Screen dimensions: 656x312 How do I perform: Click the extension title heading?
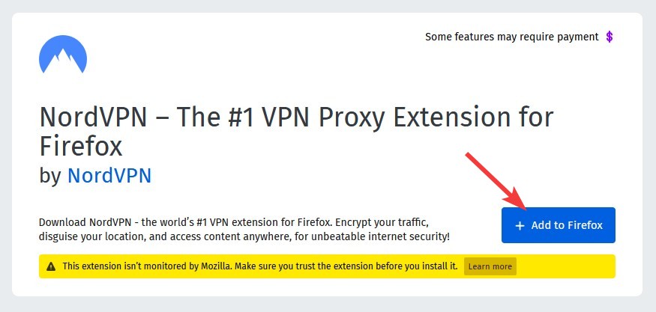coord(296,132)
